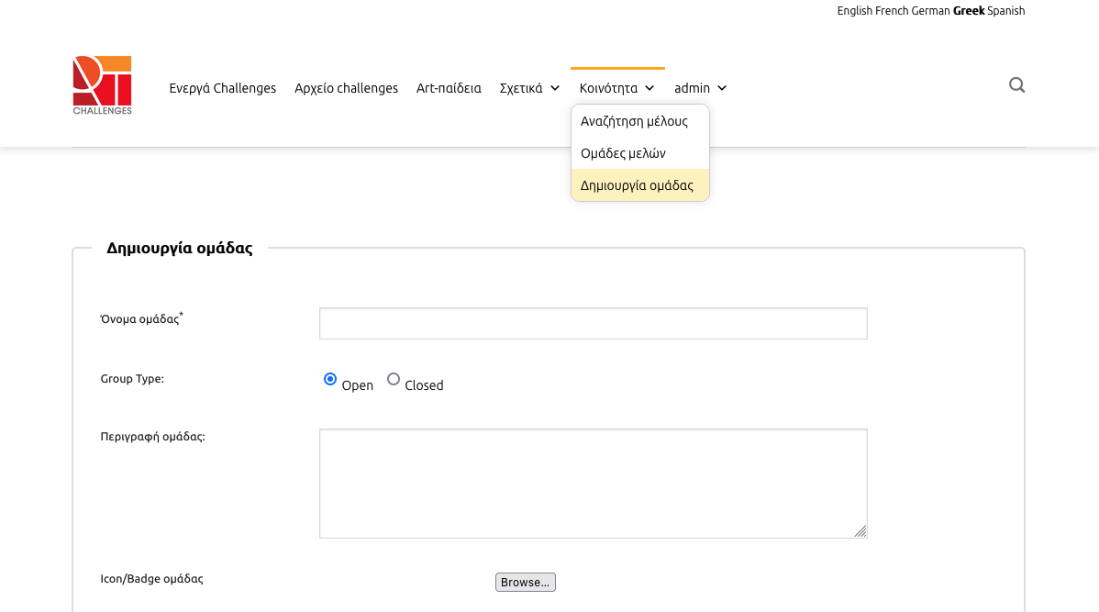The image size is (1099, 612).
Task: Go to Ενεργά Challenges page
Action: point(222,88)
